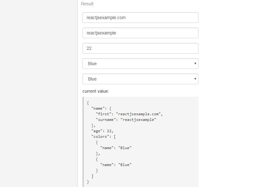This screenshot has width=259, height=187.
Task: Click the empty gray panel on the left
Action: pos(39,94)
